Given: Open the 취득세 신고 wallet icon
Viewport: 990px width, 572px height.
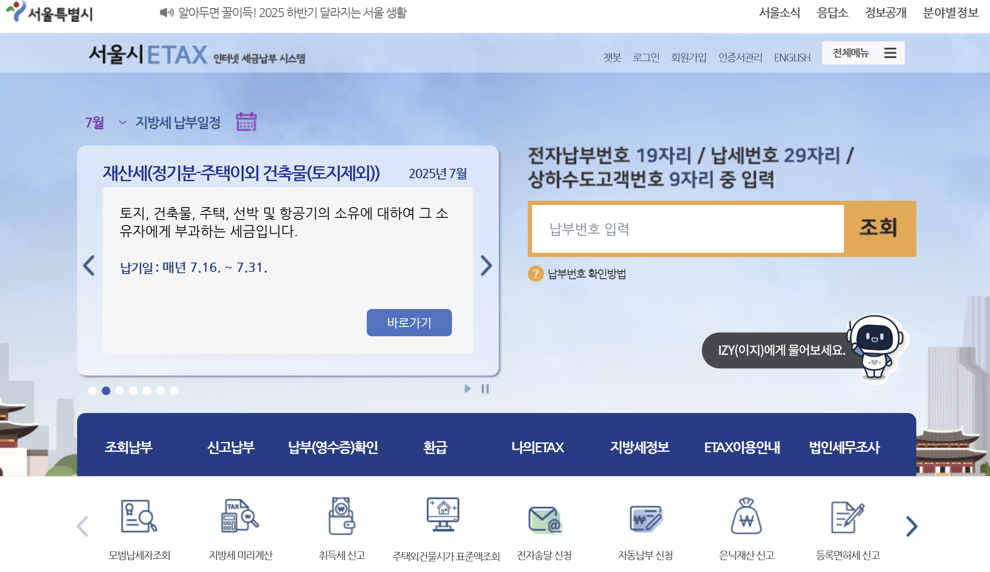Looking at the screenshot, I should [341, 516].
